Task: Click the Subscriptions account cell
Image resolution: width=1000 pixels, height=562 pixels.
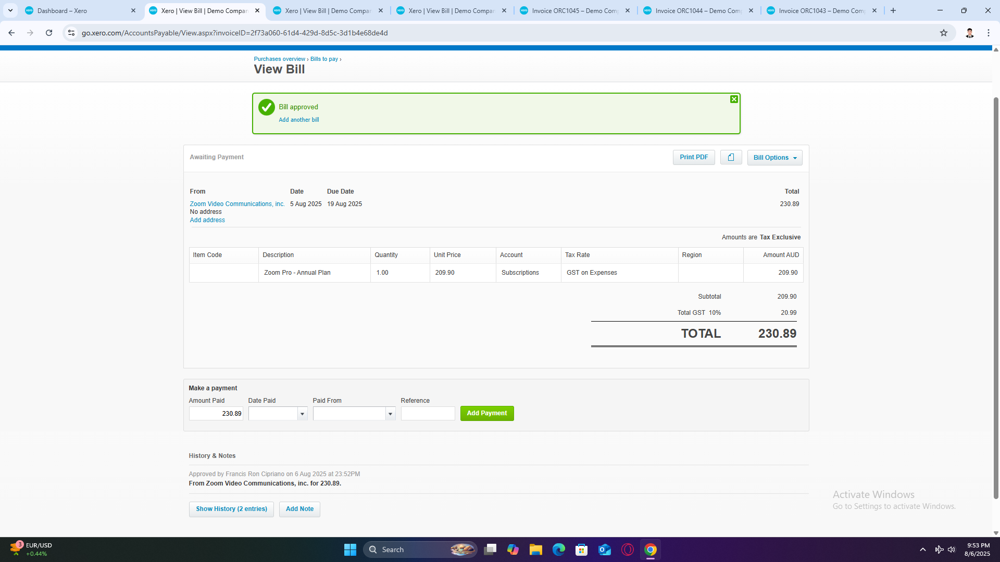Action: (520, 273)
